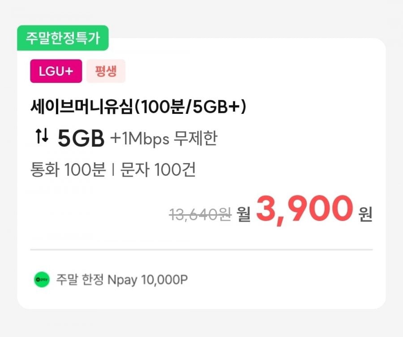Click the bold 5GB data amount
The image size is (403, 337).
click(81, 139)
